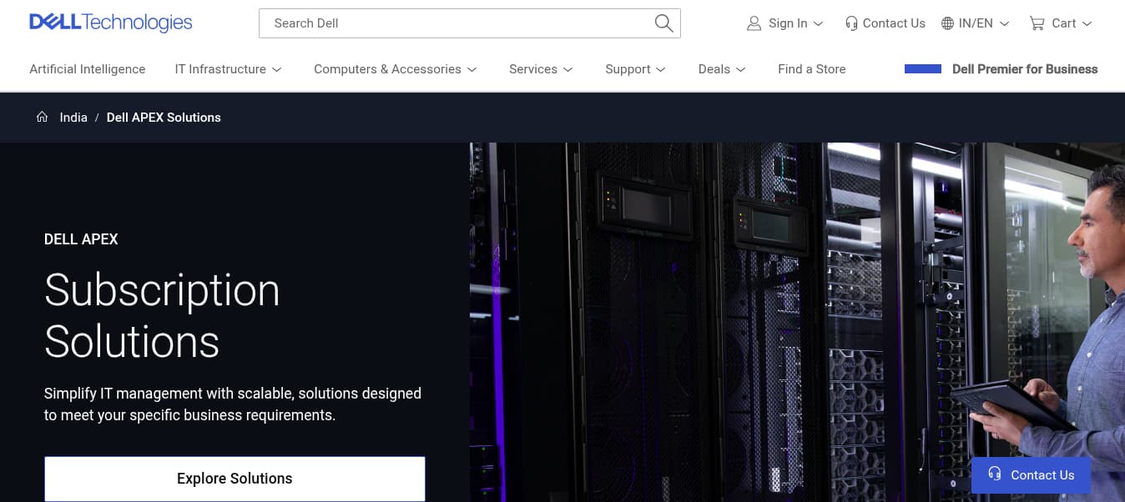Click the shopping cart icon

[x=1037, y=23]
